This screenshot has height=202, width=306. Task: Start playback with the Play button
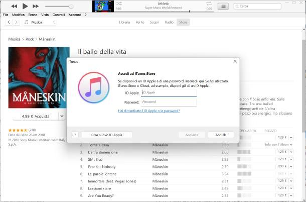(x=25, y=6)
